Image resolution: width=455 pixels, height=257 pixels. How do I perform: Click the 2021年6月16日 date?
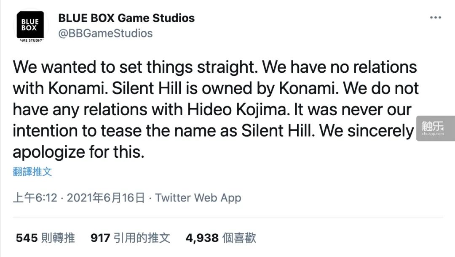click(x=106, y=198)
